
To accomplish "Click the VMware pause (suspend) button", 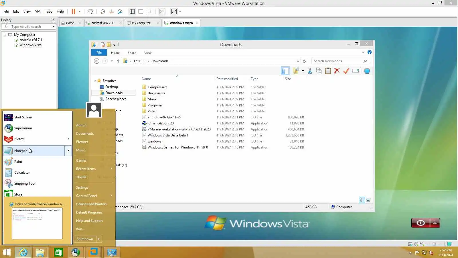I will 73,11.
